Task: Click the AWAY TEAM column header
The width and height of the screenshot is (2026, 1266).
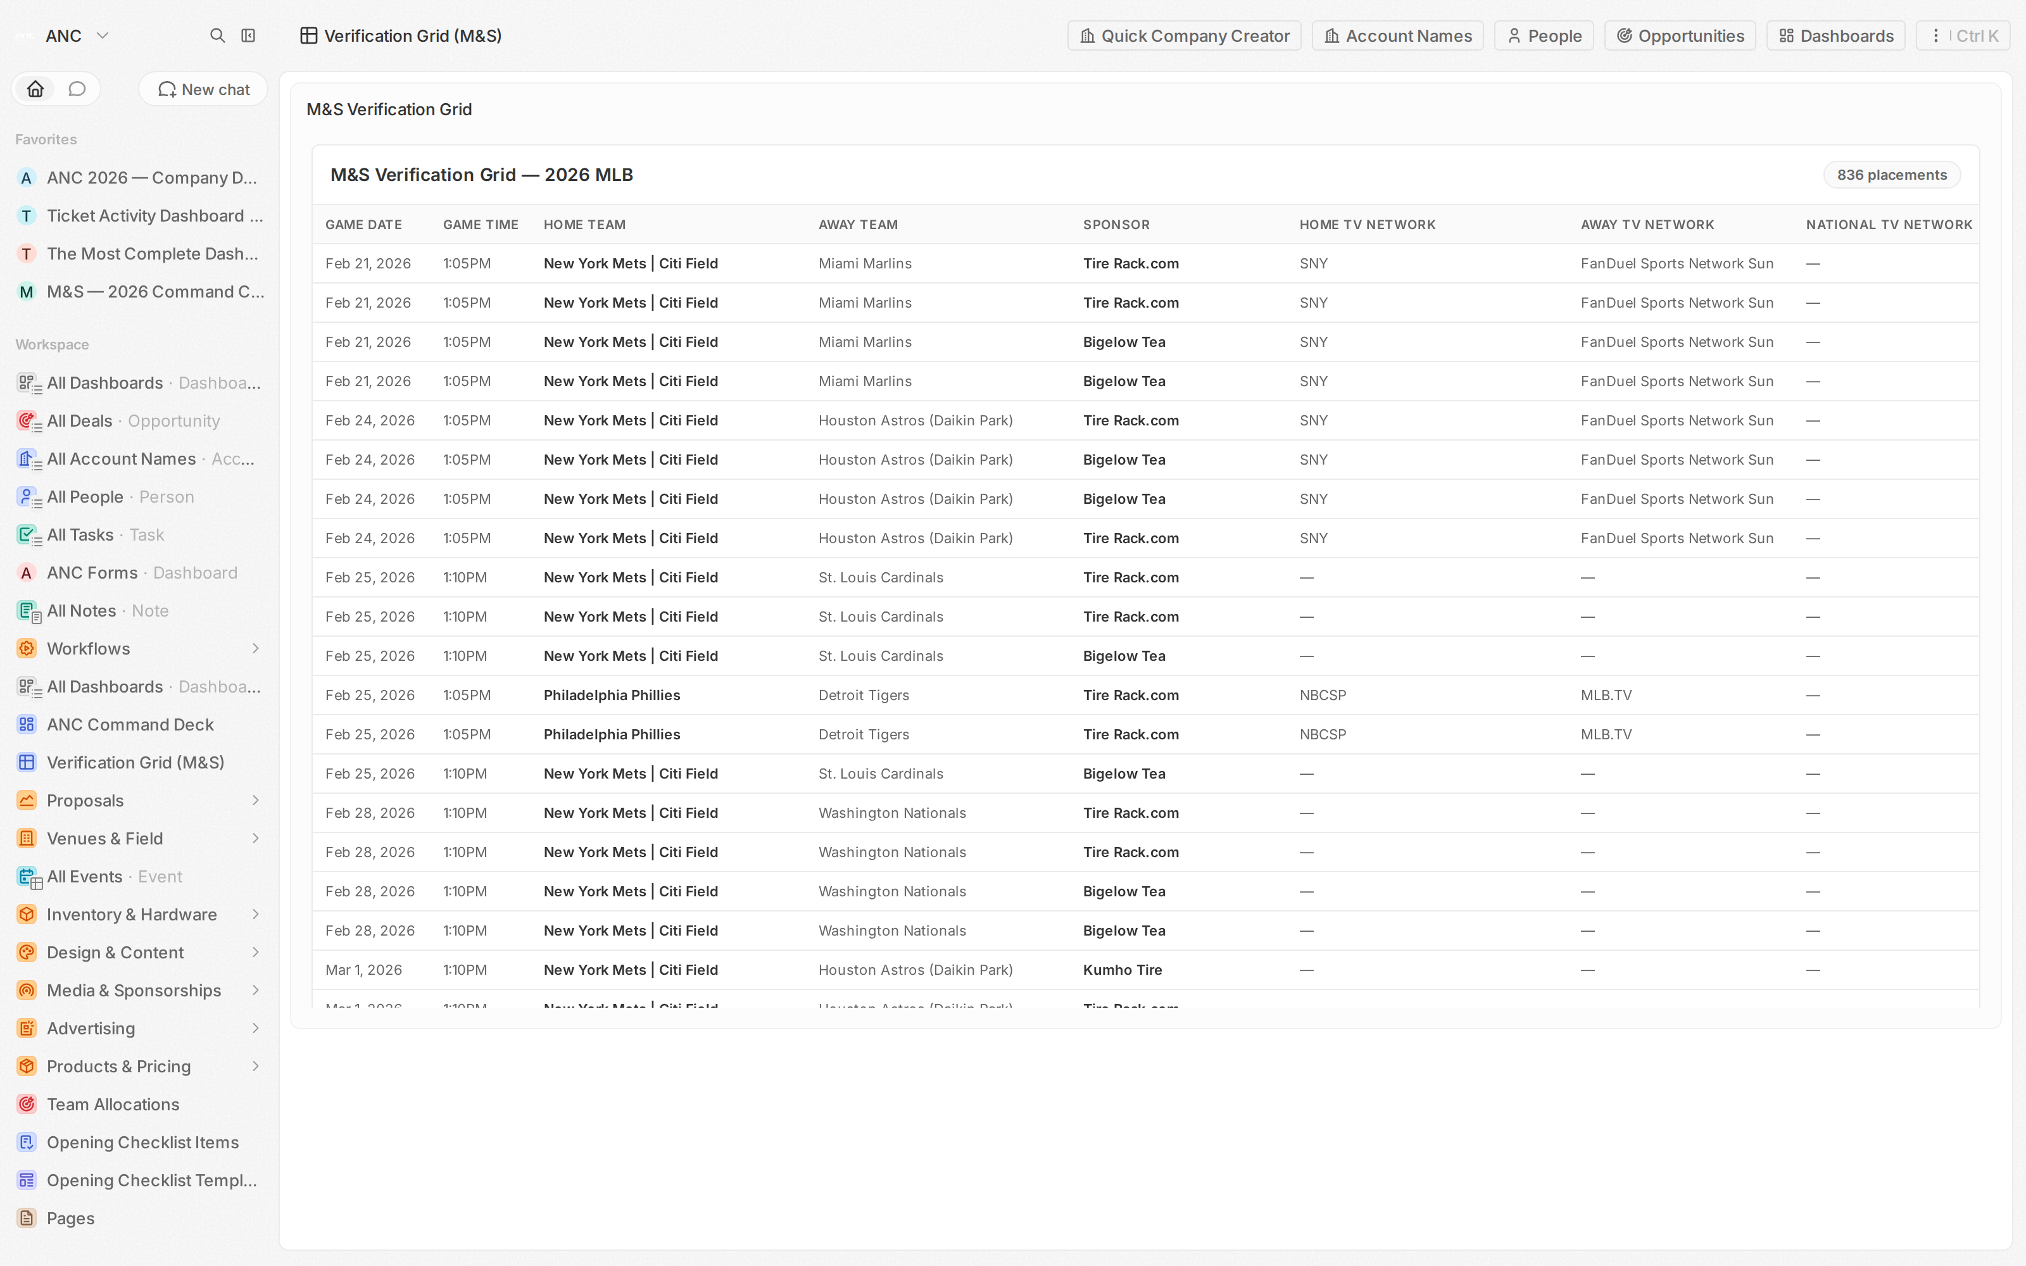Action: click(858, 224)
